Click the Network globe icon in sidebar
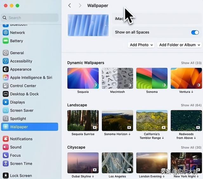This screenshot has height=179, width=203. pos(5,33)
